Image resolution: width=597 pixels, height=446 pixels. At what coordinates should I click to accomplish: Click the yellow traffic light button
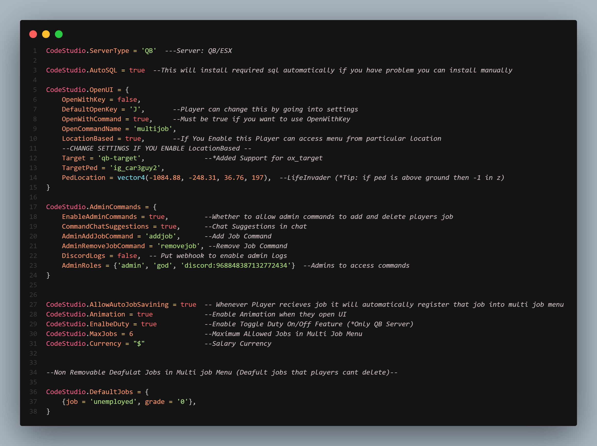pos(46,34)
